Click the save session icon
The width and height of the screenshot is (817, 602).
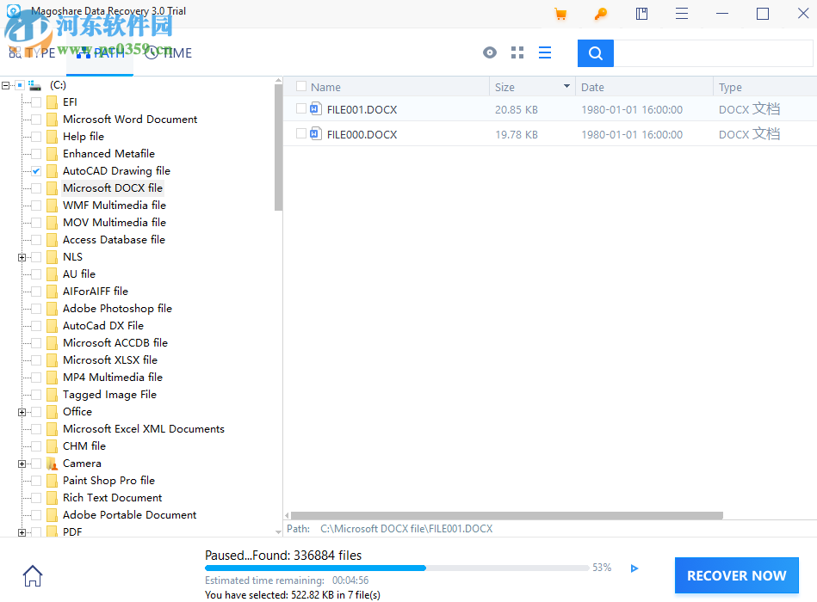coord(641,14)
